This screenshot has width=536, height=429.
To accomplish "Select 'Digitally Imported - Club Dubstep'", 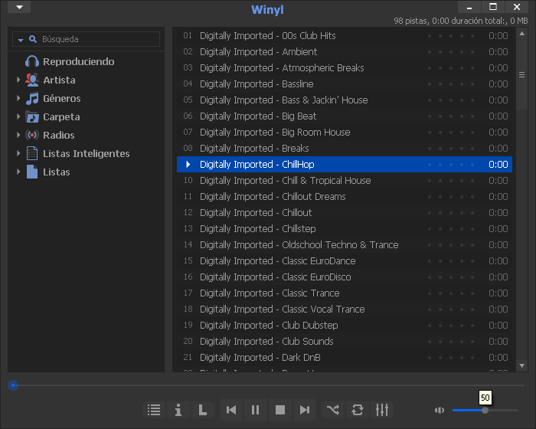I will coord(345,325).
